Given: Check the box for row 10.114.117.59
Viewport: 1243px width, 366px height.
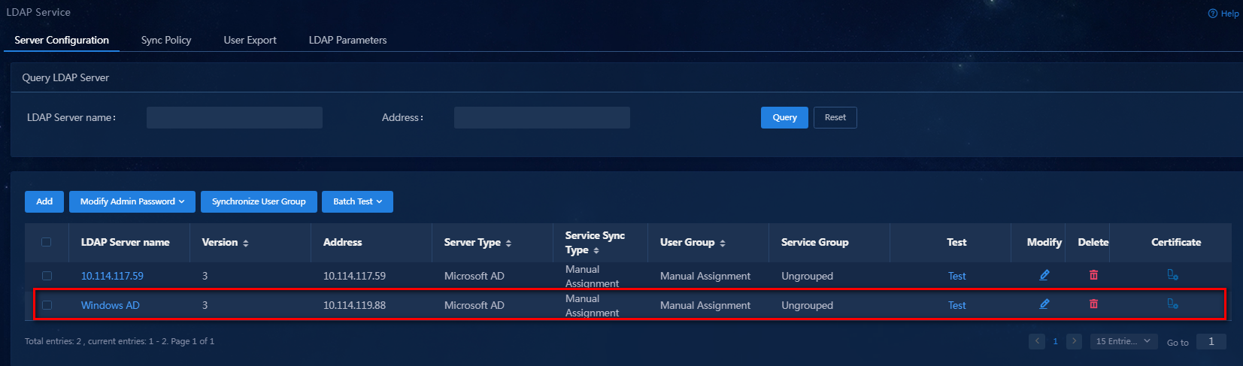Looking at the screenshot, I should click(x=47, y=276).
